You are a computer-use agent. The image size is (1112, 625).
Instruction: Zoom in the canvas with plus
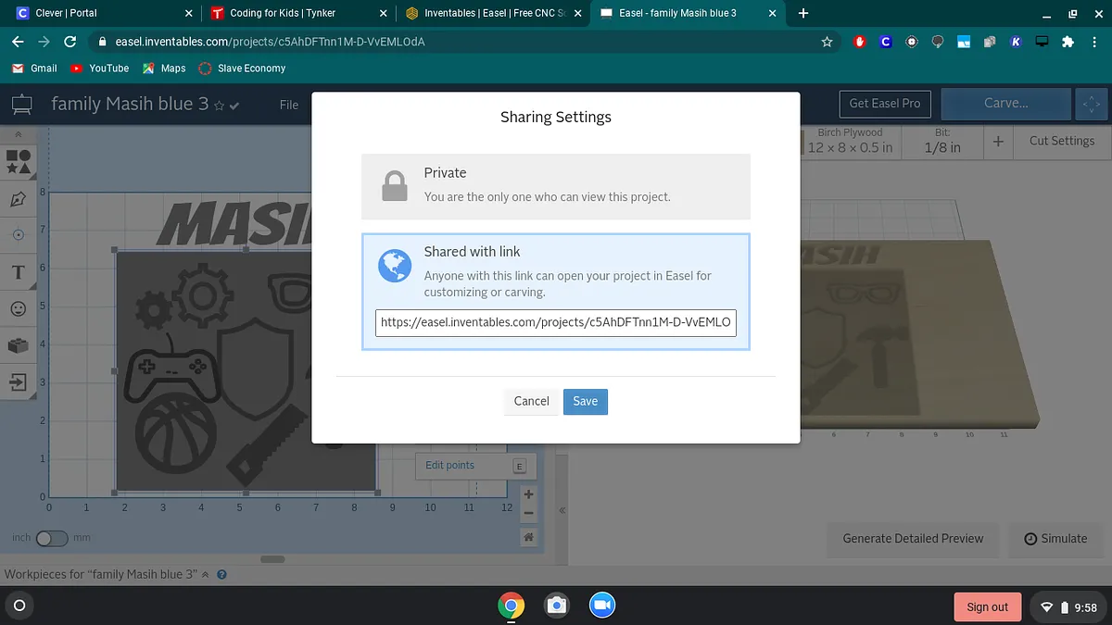coord(529,494)
